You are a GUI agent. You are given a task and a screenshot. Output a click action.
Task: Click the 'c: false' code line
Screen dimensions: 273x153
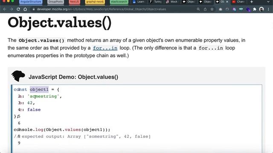tap(29, 110)
